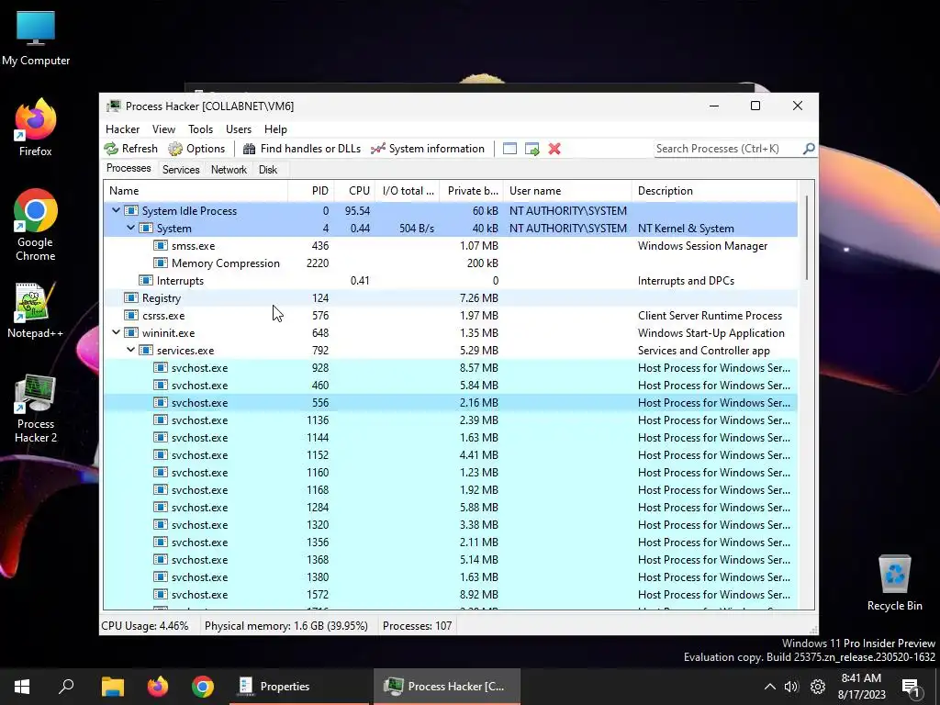940x705 pixels.
Task: Open the Options gear icon
Action: [175, 149]
